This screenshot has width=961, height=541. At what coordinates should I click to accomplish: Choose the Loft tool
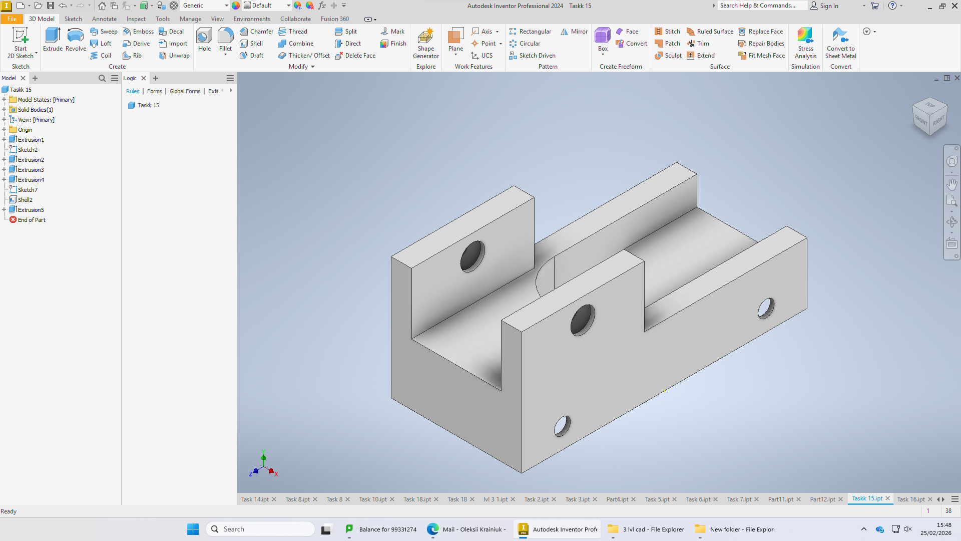point(101,44)
